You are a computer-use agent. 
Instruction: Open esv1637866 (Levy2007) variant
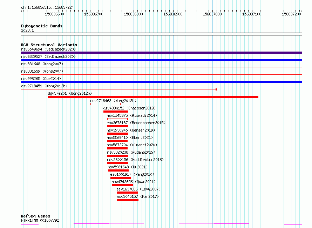[x=138, y=189]
